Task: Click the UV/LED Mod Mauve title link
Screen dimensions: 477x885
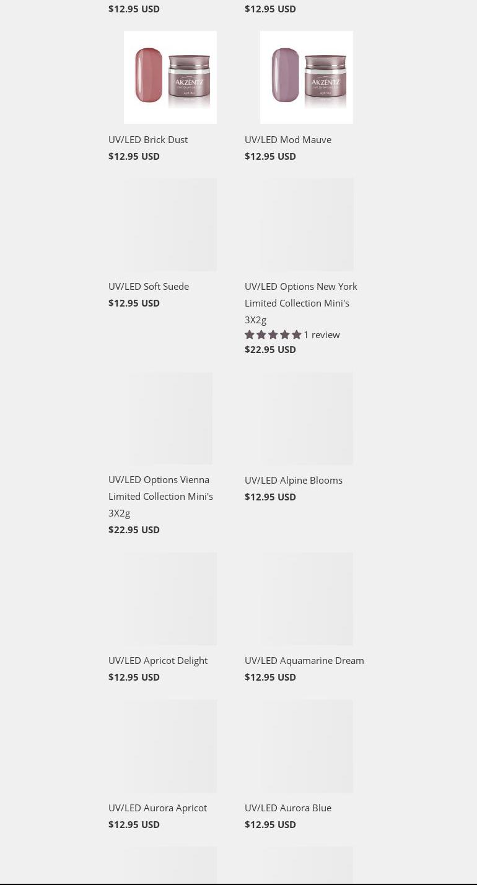Action: [x=288, y=139]
